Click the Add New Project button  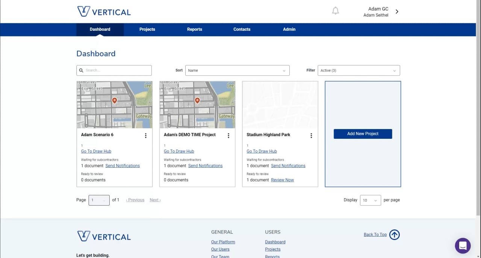(x=363, y=134)
